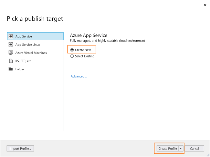Select the Create New radio button
Viewport: 210px width, 157px height.
(x=72, y=50)
